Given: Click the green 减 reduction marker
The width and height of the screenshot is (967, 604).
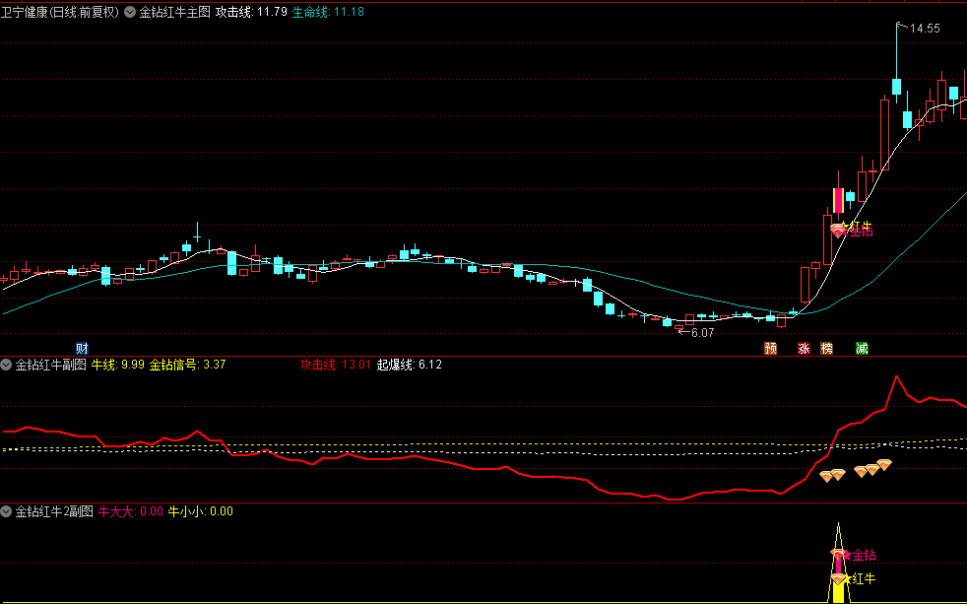Looking at the screenshot, I should pyautogui.click(x=863, y=349).
